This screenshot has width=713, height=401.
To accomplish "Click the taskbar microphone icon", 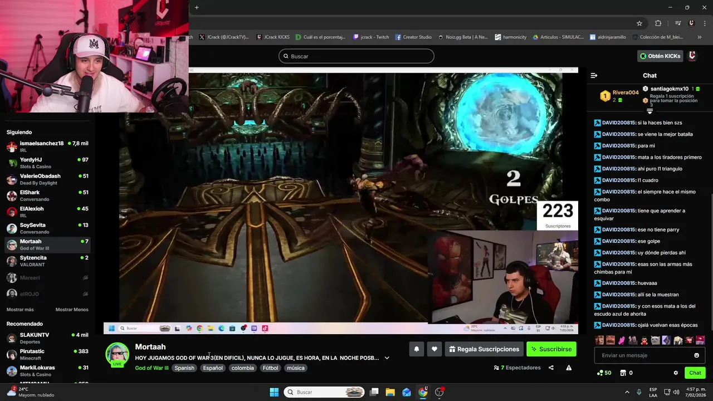I will [x=639, y=392].
